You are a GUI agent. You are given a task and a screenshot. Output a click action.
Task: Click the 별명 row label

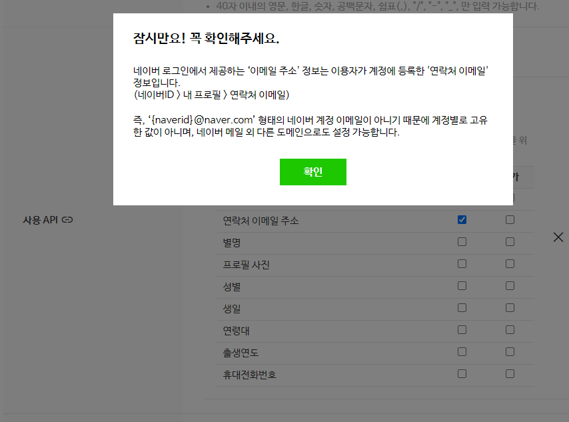pyautogui.click(x=231, y=243)
